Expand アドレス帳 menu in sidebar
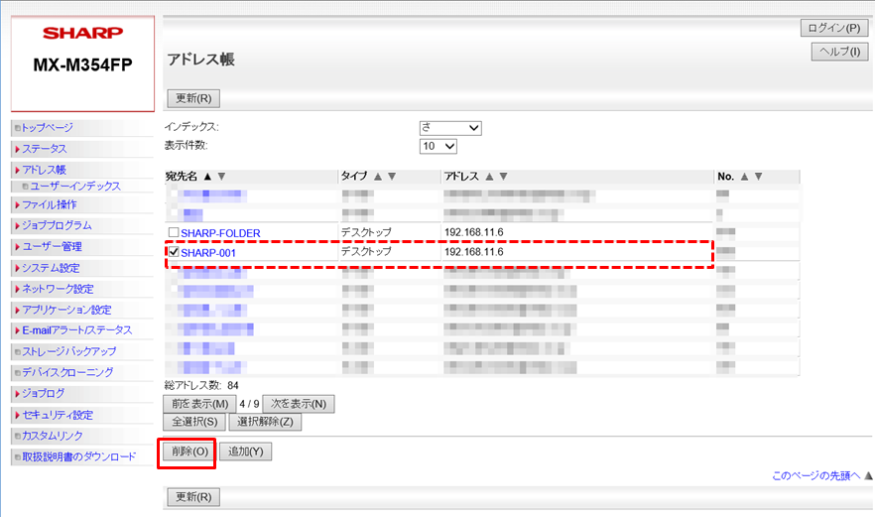 coord(44,170)
